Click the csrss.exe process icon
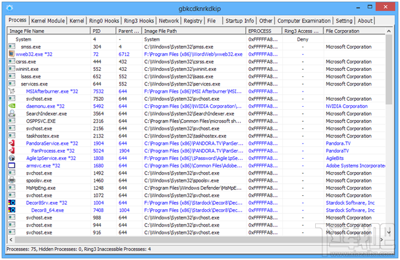 tap(12, 61)
